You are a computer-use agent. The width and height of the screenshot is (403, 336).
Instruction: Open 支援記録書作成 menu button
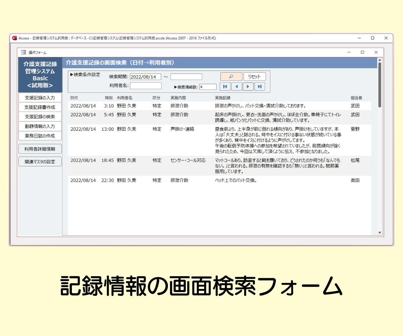click(x=40, y=108)
